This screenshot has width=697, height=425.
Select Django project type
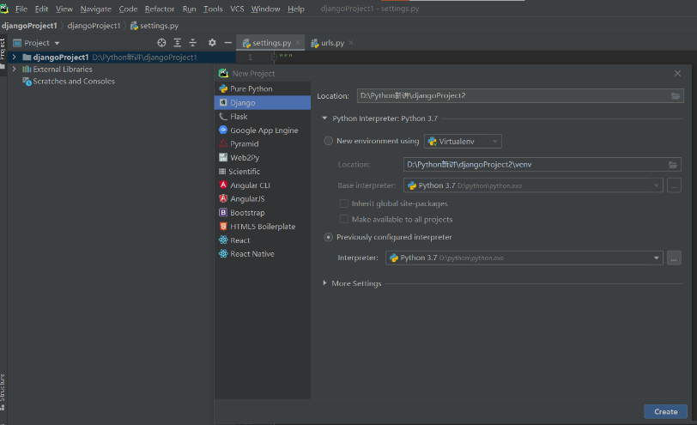click(x=263, y=103)
